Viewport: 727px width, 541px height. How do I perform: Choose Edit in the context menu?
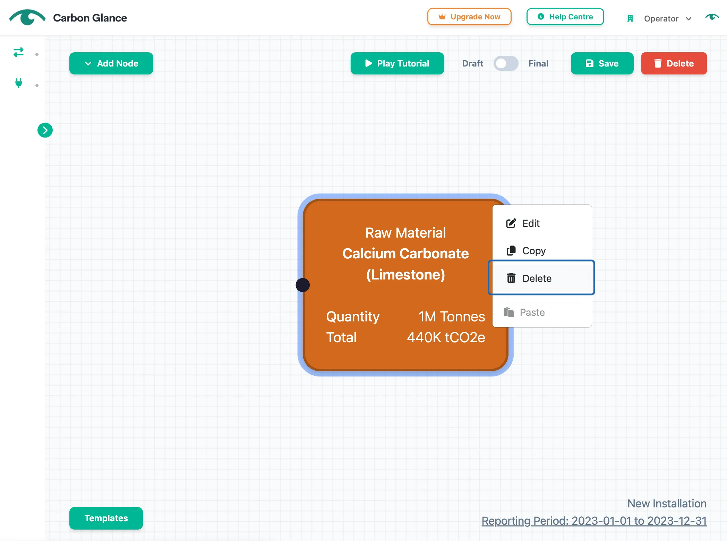[542, 223]
